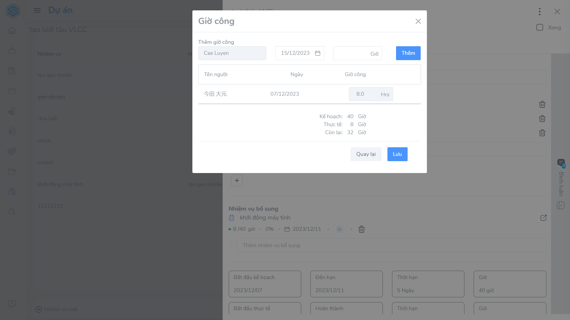Open the help question icon
Image resolution: width=570 pixels, height=320 pixels.
(12, 304)
